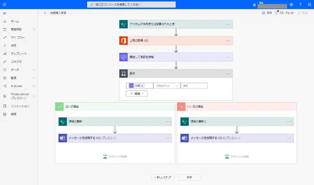Viewport: 314px width, 185px height.
Task: Click the Office 365 上司の取得 (V2) icon
Action: click(x=123, y=41)
